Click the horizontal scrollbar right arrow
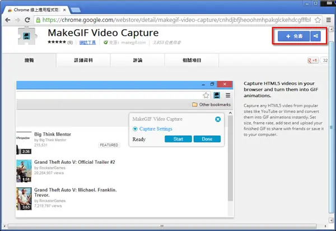This screenshot has height=231, width=336. (325, 226)
